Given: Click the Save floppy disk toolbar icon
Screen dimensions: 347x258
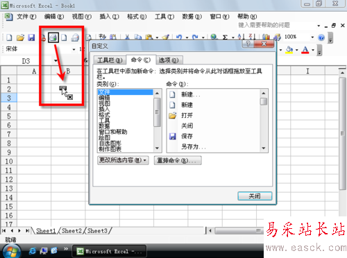Looking at the screenshot, I should pyautogui.click(x=31, y=37).
